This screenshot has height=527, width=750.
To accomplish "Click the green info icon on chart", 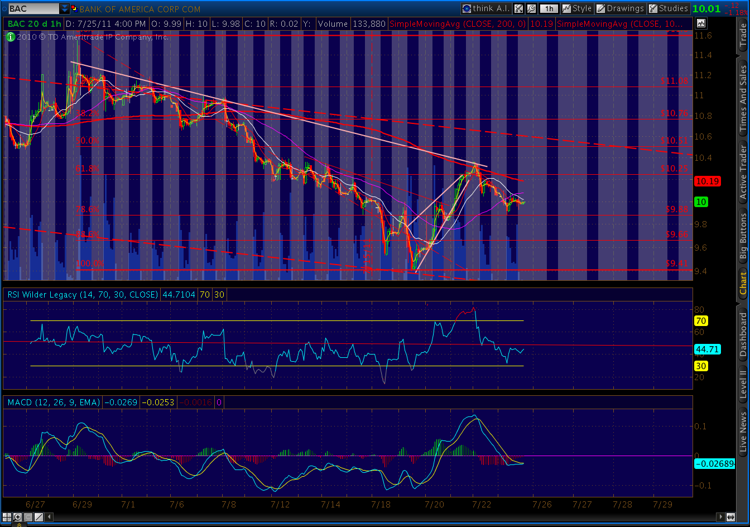I will point(11,37).
